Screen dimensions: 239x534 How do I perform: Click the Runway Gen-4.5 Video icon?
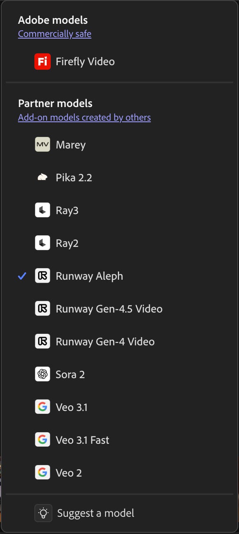[42, 308]
